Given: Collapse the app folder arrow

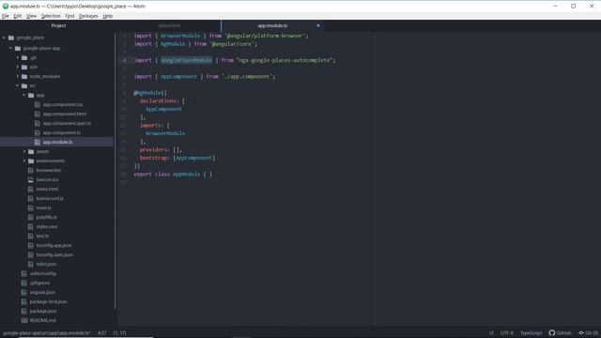Looking at the screenshot, I should coord(24,95).
